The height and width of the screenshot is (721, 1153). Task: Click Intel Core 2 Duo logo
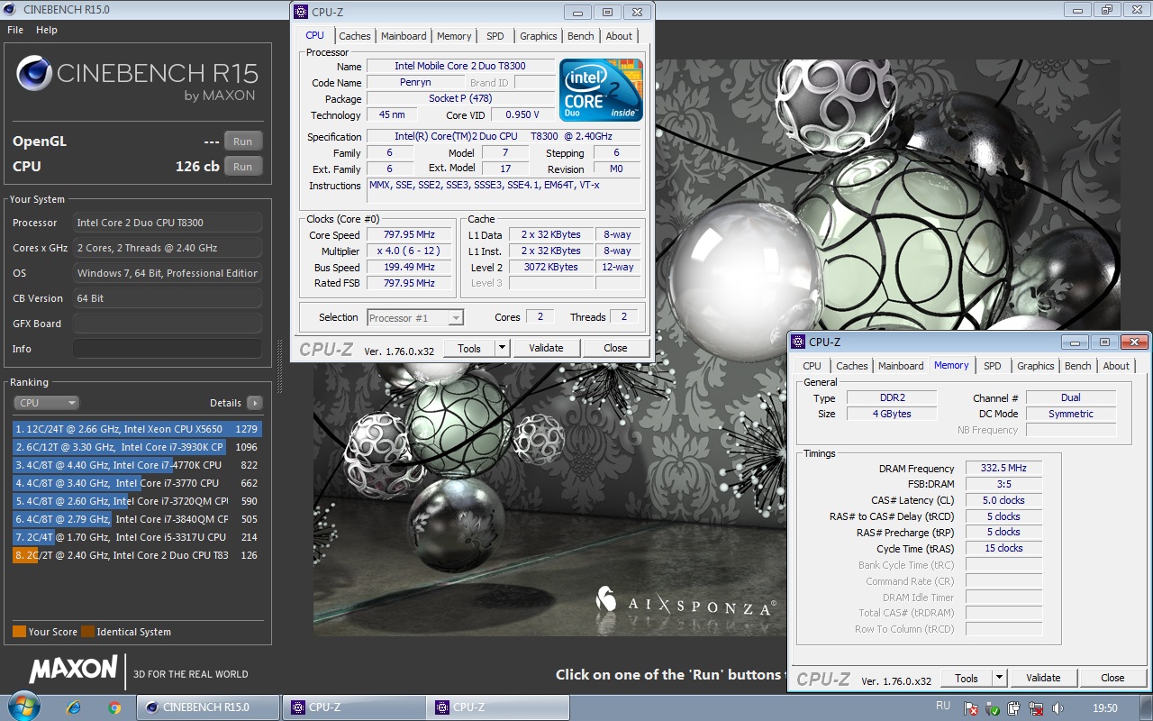click(601, 90)
